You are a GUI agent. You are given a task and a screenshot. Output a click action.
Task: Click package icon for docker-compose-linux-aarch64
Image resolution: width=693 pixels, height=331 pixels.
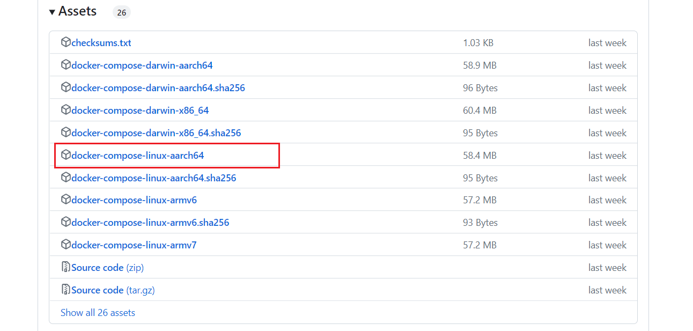pos(65,155)
